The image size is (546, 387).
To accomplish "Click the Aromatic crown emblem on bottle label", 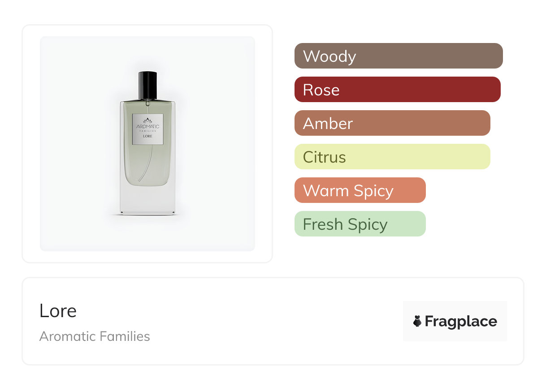I will pos(147,120).
